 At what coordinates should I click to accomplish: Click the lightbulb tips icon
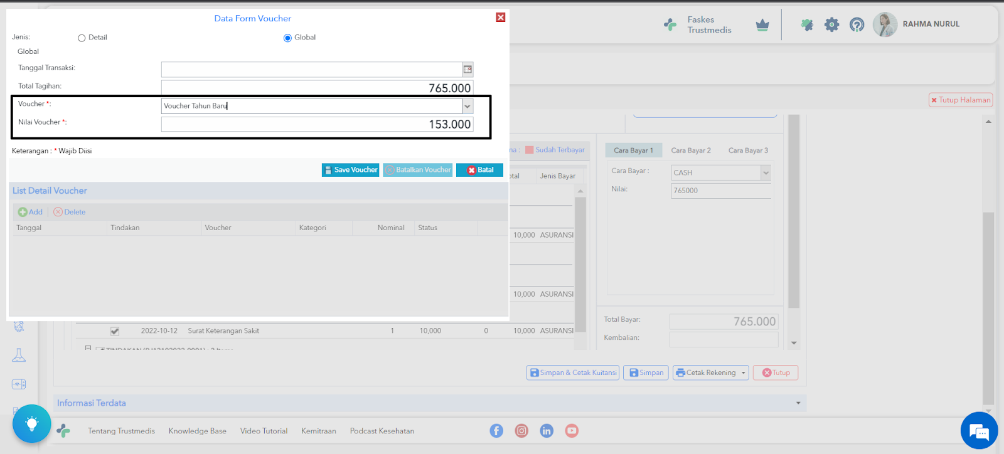[31, 424]
